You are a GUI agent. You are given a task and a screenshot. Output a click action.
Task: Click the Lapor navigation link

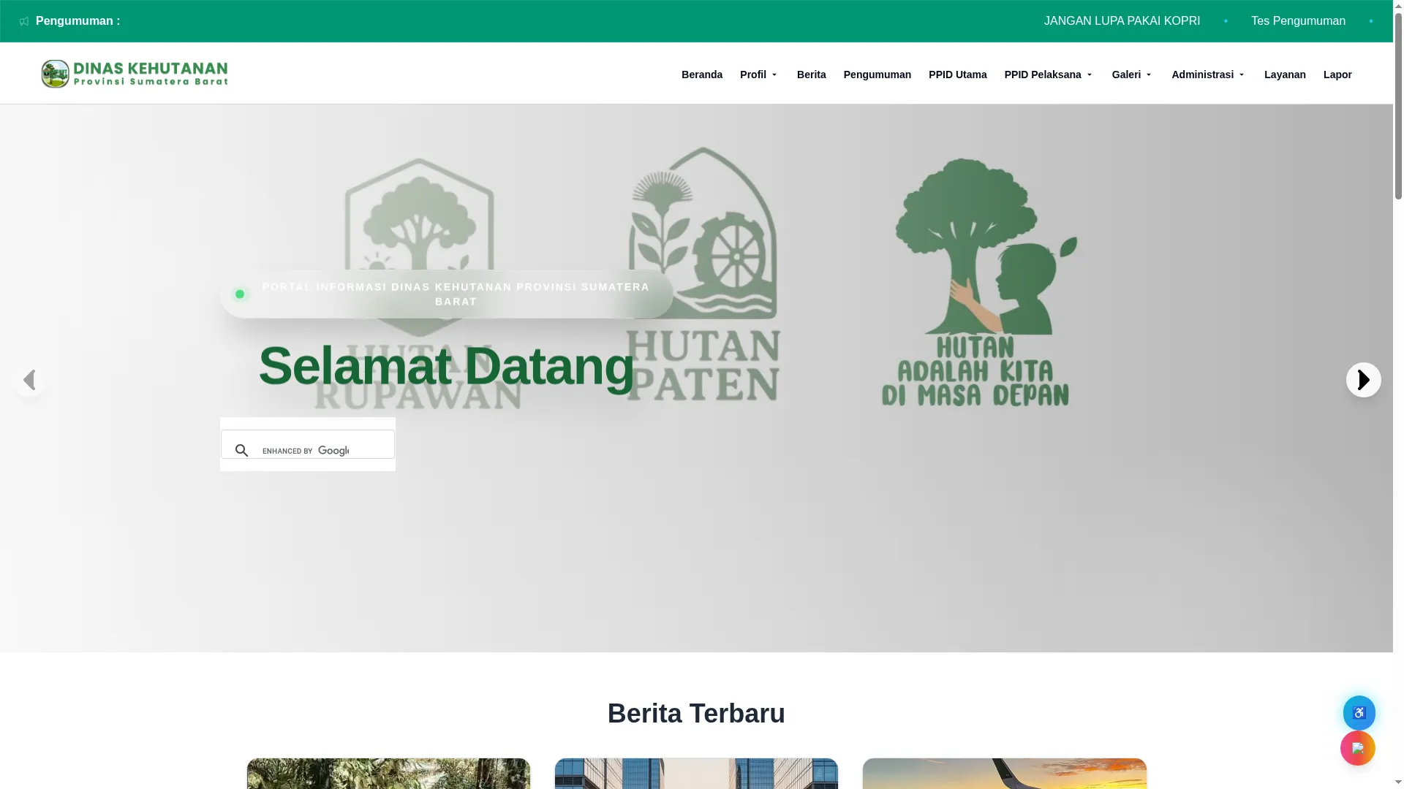(1337, 75)
